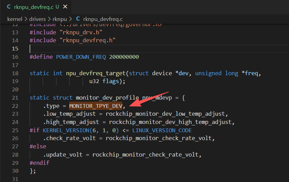The width and height of the screenshot is (289, 182).
Task: Click .high_temp_adjust field name
Action: pyautogui.click(x=71, y=122)
